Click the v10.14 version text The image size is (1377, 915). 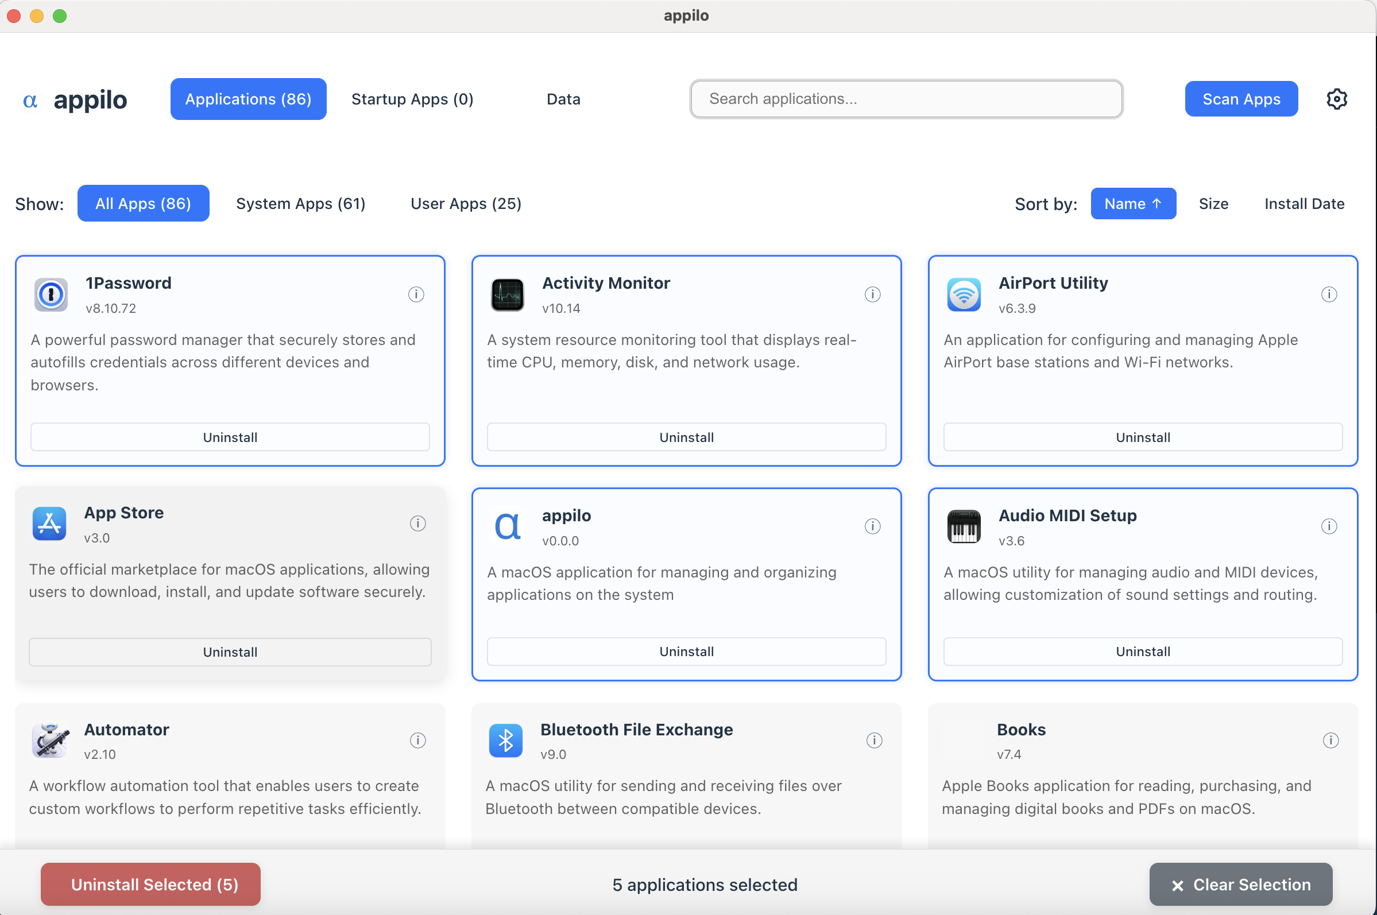point(561,308)
